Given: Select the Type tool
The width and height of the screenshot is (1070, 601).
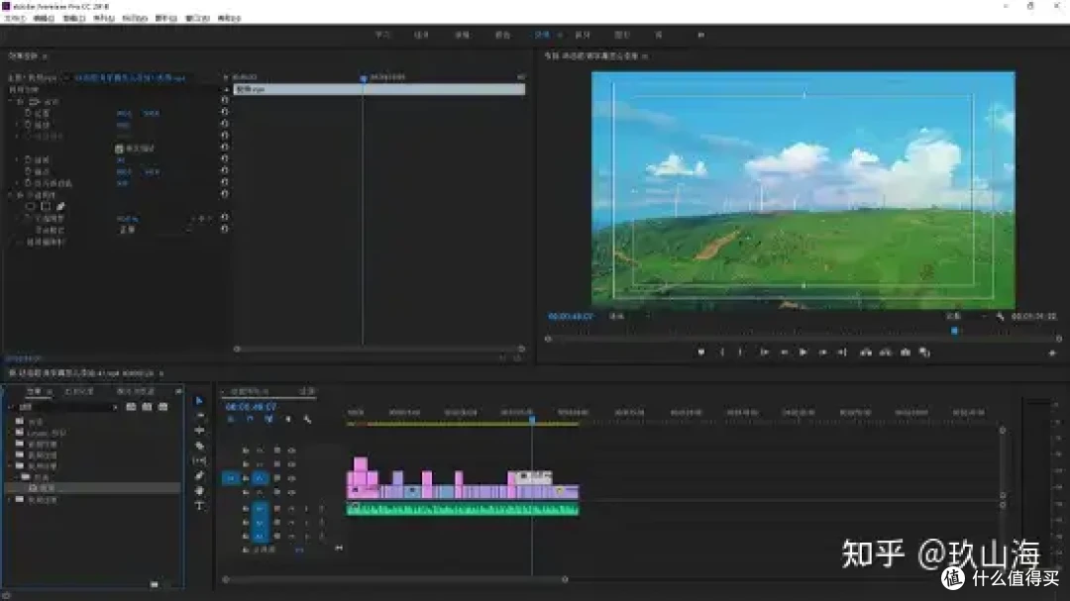Looking at the screenshot, I should 199,505.
